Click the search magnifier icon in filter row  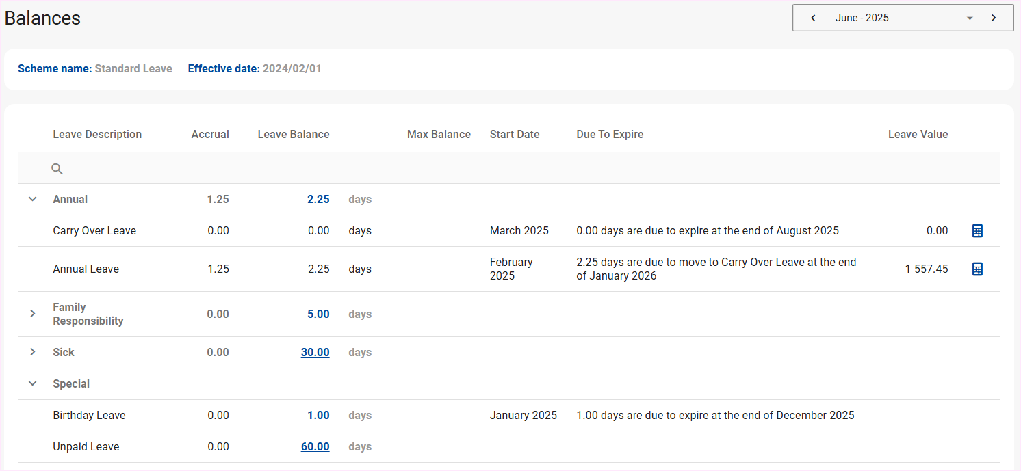(x=57, y=169)
